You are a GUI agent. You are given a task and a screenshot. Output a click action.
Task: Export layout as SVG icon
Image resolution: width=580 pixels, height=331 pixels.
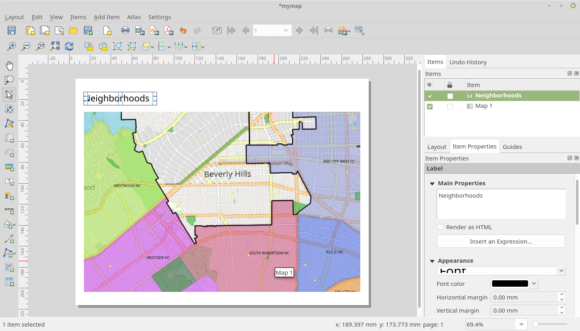click(x=154, y=30)
